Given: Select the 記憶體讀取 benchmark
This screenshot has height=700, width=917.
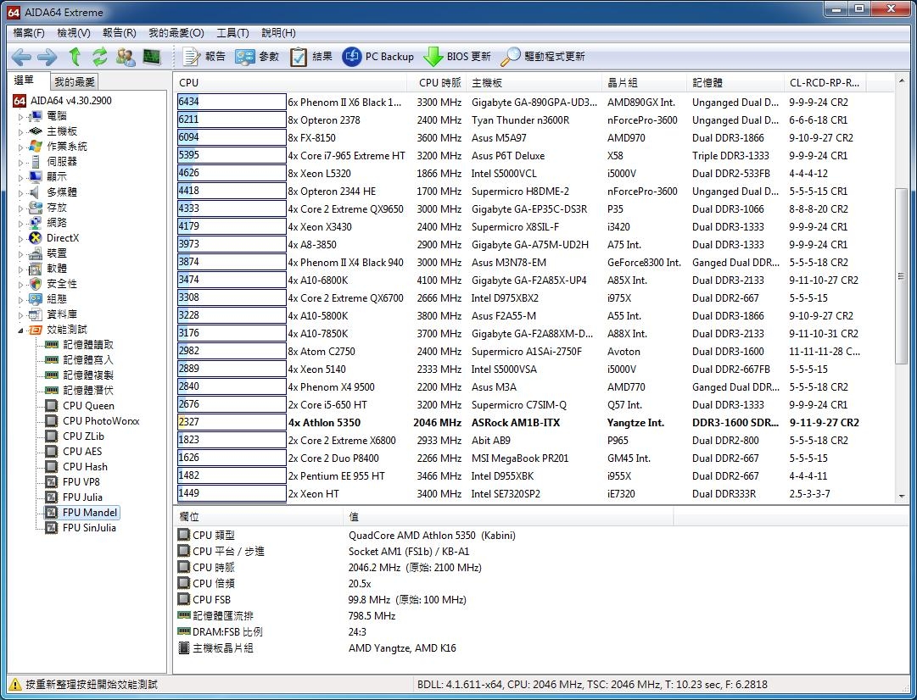Looking at the screenshot, I should click(87, 345).
